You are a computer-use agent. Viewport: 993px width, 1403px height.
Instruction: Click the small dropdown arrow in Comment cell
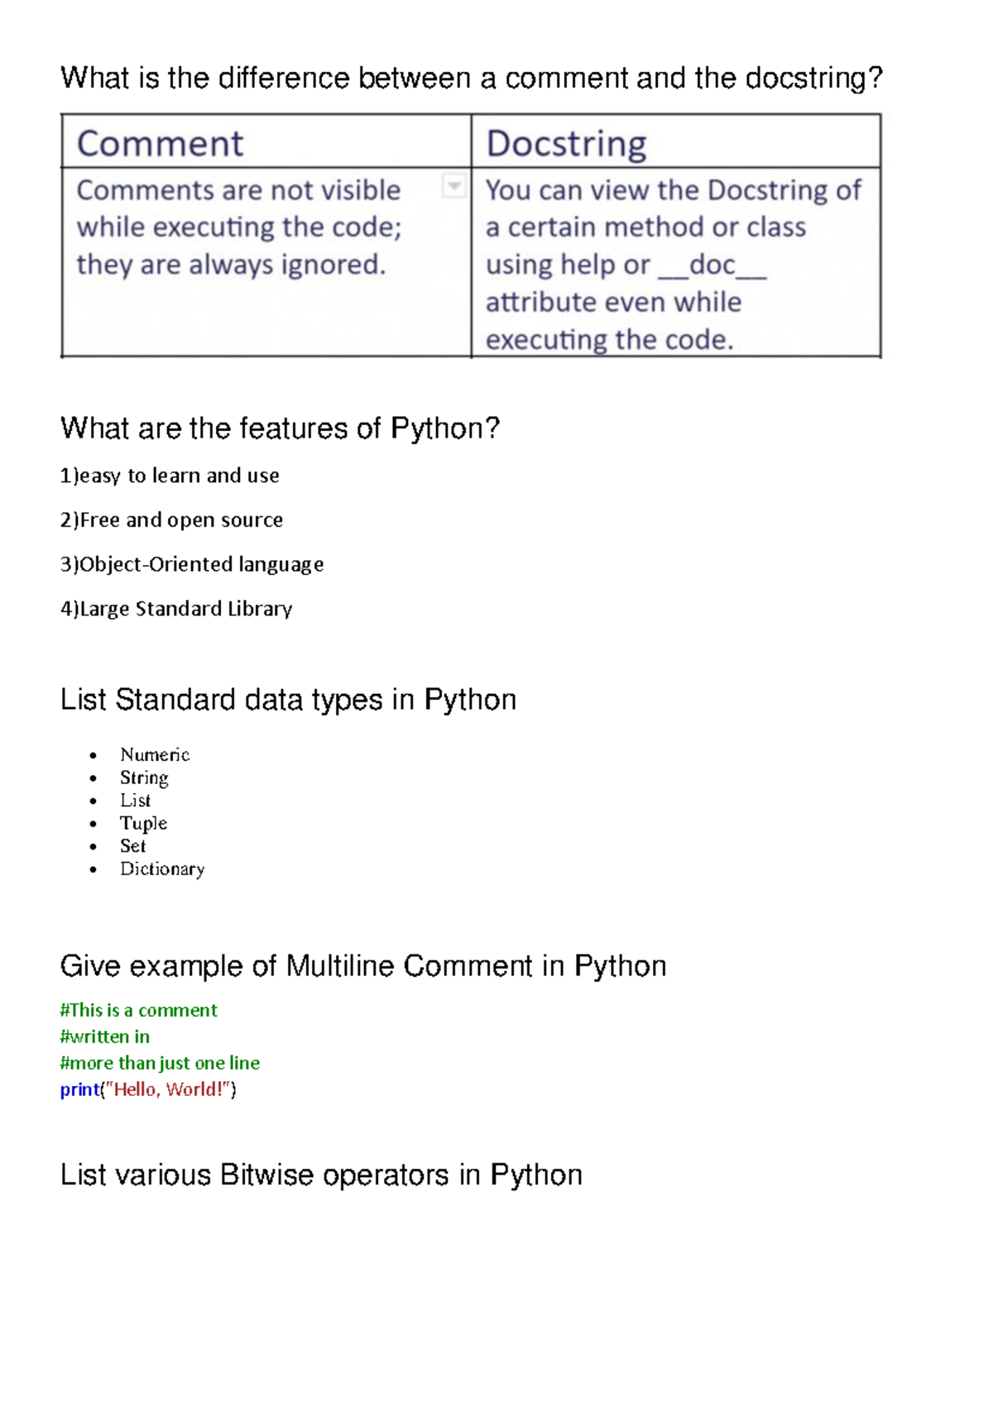click(453, 186)
